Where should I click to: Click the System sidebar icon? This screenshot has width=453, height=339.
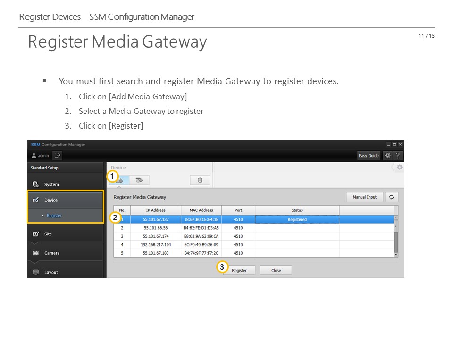coord(35,184)
